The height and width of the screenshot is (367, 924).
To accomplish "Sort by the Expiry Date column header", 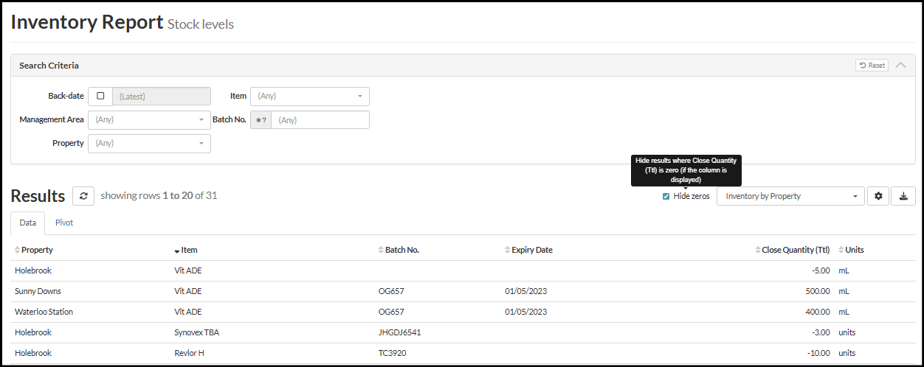I will point(532,250).
